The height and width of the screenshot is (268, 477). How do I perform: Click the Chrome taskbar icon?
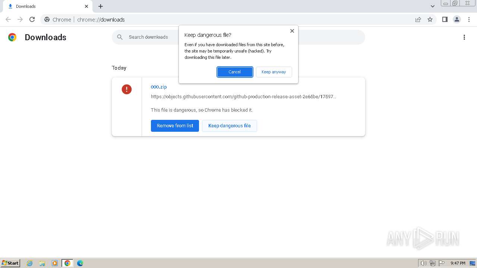[x=67, y=263]
